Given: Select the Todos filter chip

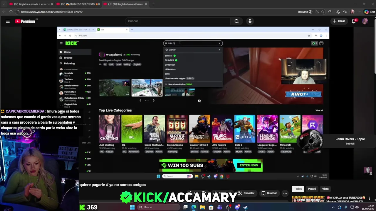Looking at the screenshot, I should pos(298,189).
